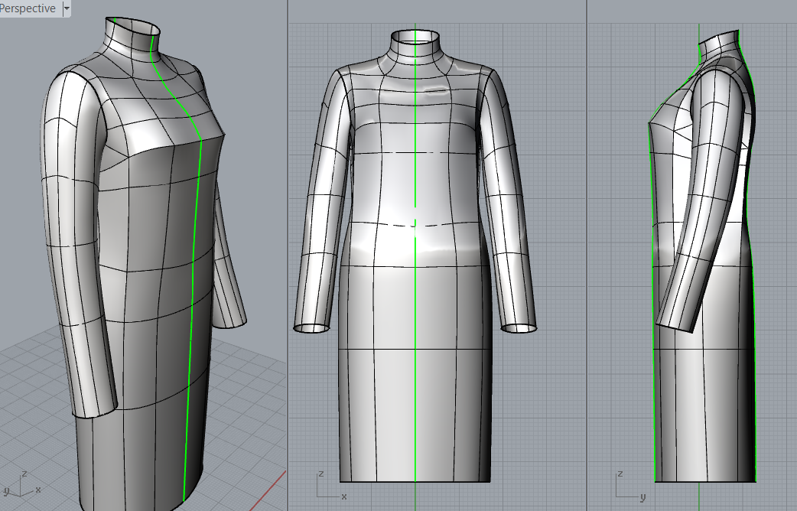Select right sleeve cuff opening in front view

[518, 328]
